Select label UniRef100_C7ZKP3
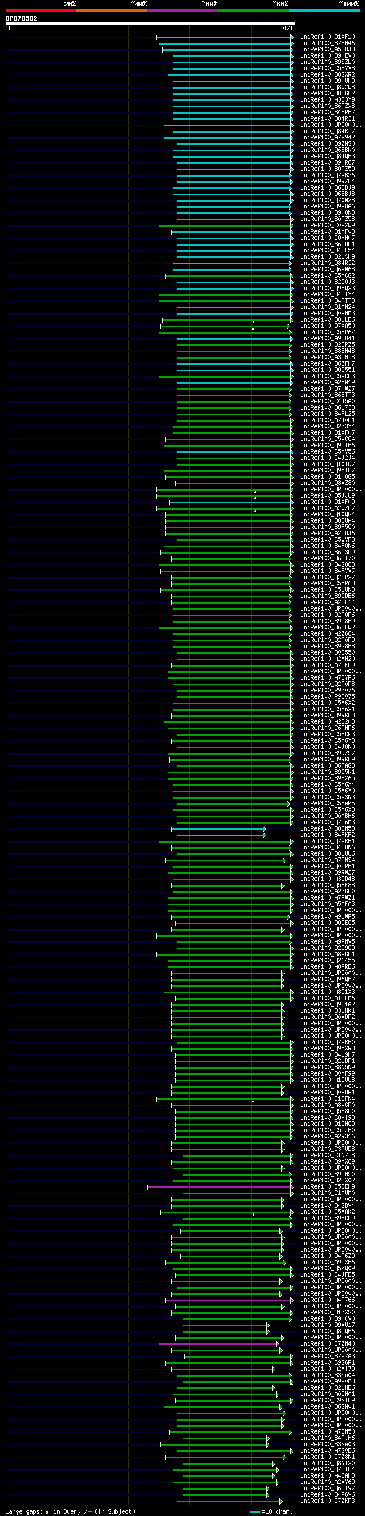 coord(327,1501)
